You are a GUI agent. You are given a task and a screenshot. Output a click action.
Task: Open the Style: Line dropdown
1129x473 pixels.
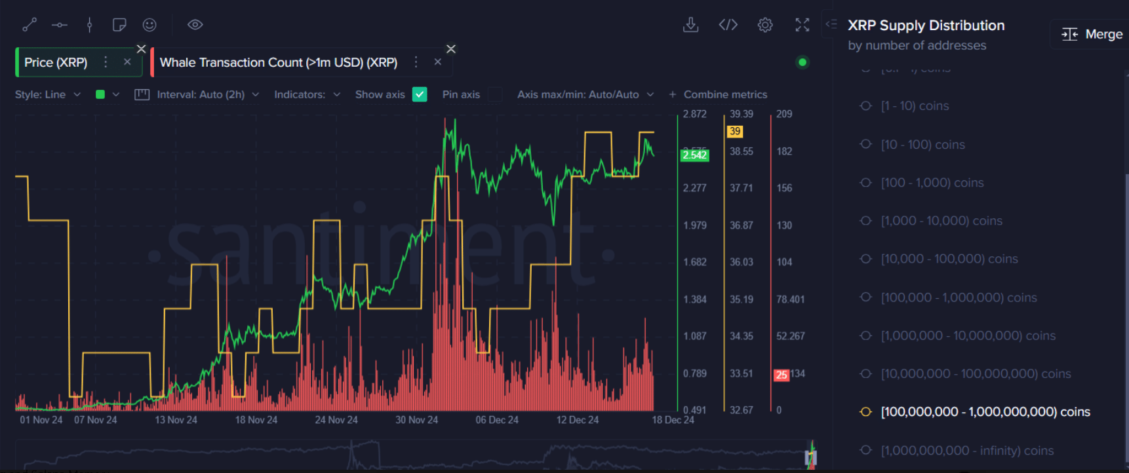[x=48, y=94]
